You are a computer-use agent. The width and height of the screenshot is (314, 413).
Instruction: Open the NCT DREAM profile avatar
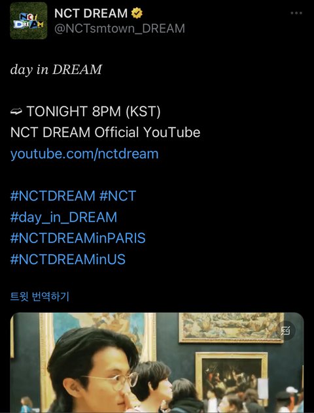point(29,21)
